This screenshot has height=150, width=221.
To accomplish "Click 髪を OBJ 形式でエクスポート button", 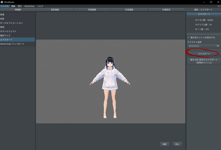I will tap(204, 61).
